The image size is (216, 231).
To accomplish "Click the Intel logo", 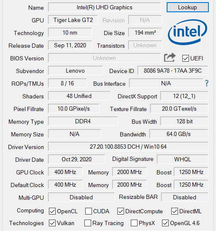I will [x=187, y=33].
